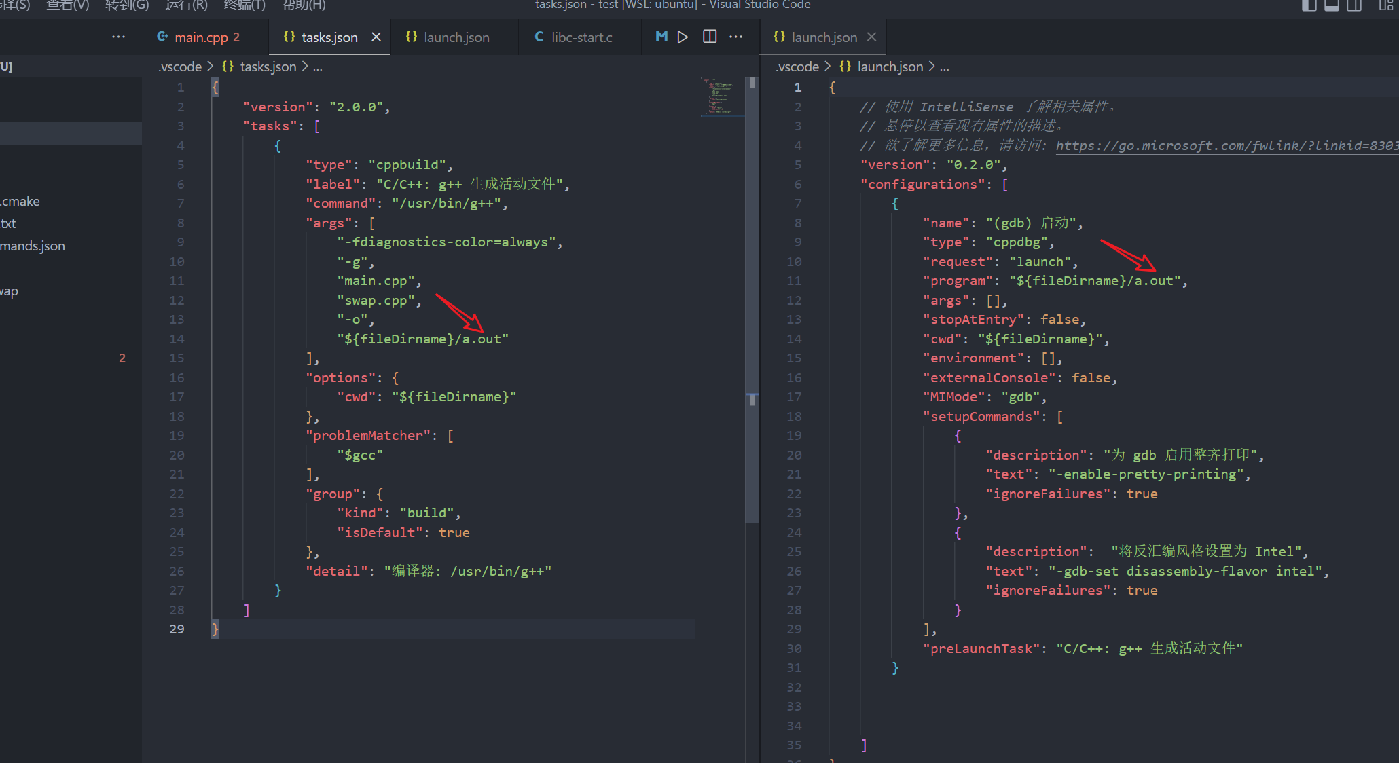Expand .vscode breadcrumb above tasks.json editor
1399x763 pixels.
tap(180, 67)
